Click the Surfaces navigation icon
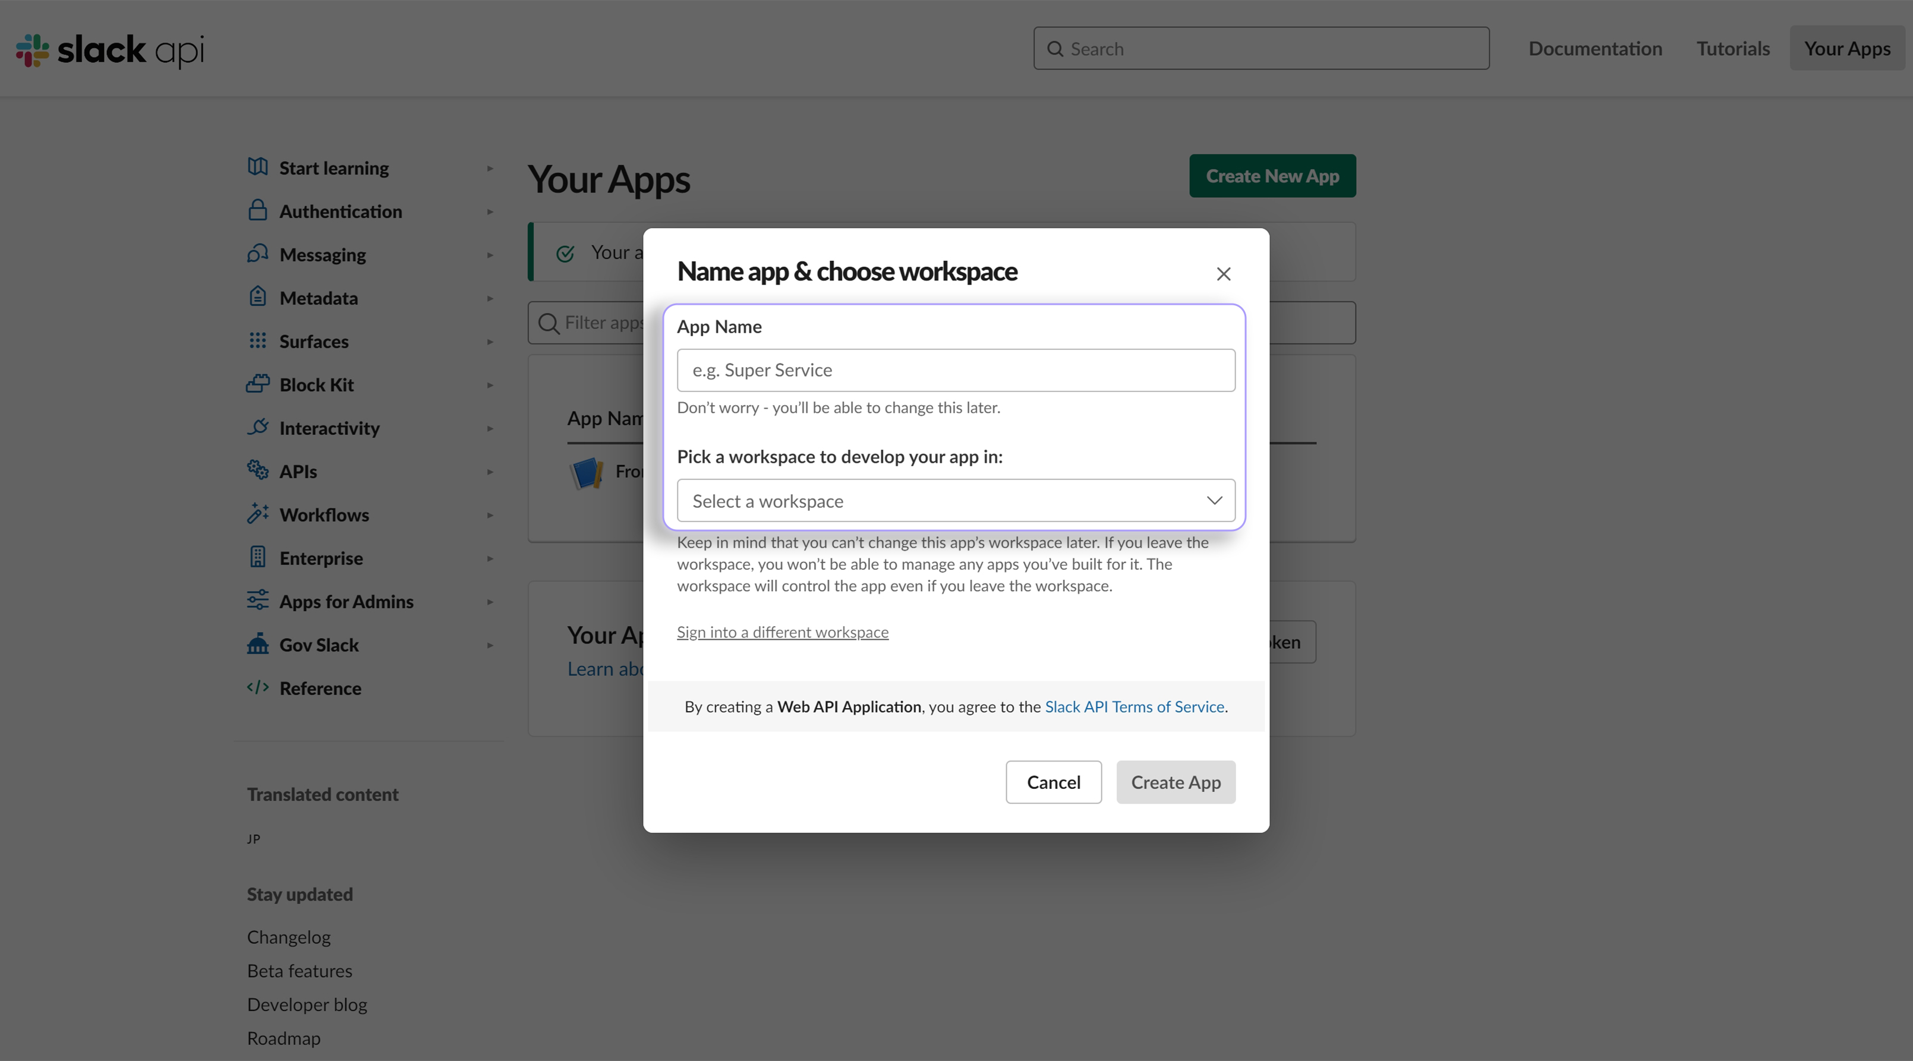This screenshot has height=1061, width=1913. (256, 341)
